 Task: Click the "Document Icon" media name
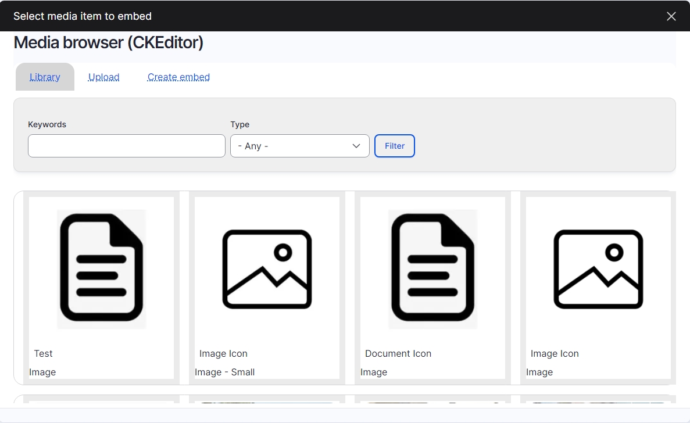(398, 353)
